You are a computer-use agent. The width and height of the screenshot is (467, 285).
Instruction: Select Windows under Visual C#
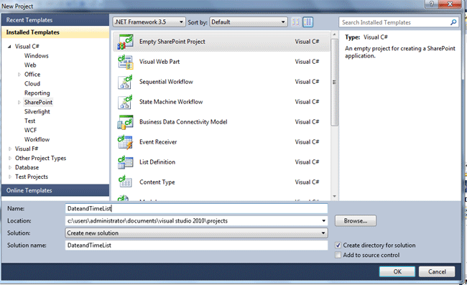[37, 55]
